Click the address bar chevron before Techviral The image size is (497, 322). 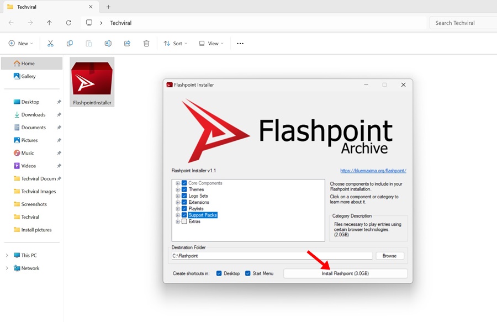(x=101, y=23)
